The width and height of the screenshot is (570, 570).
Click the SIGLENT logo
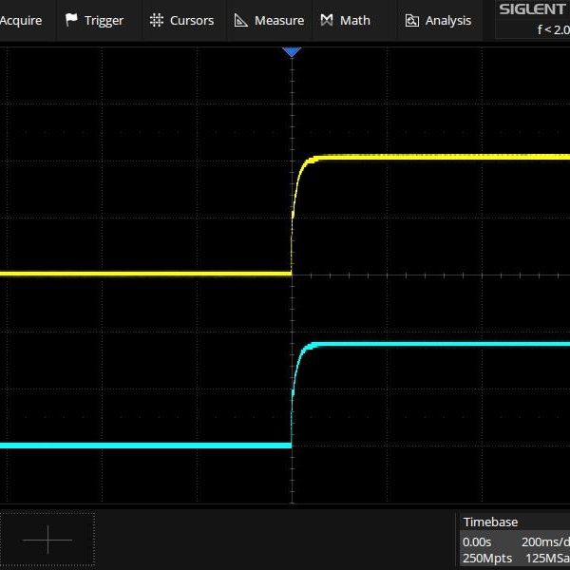533,9
